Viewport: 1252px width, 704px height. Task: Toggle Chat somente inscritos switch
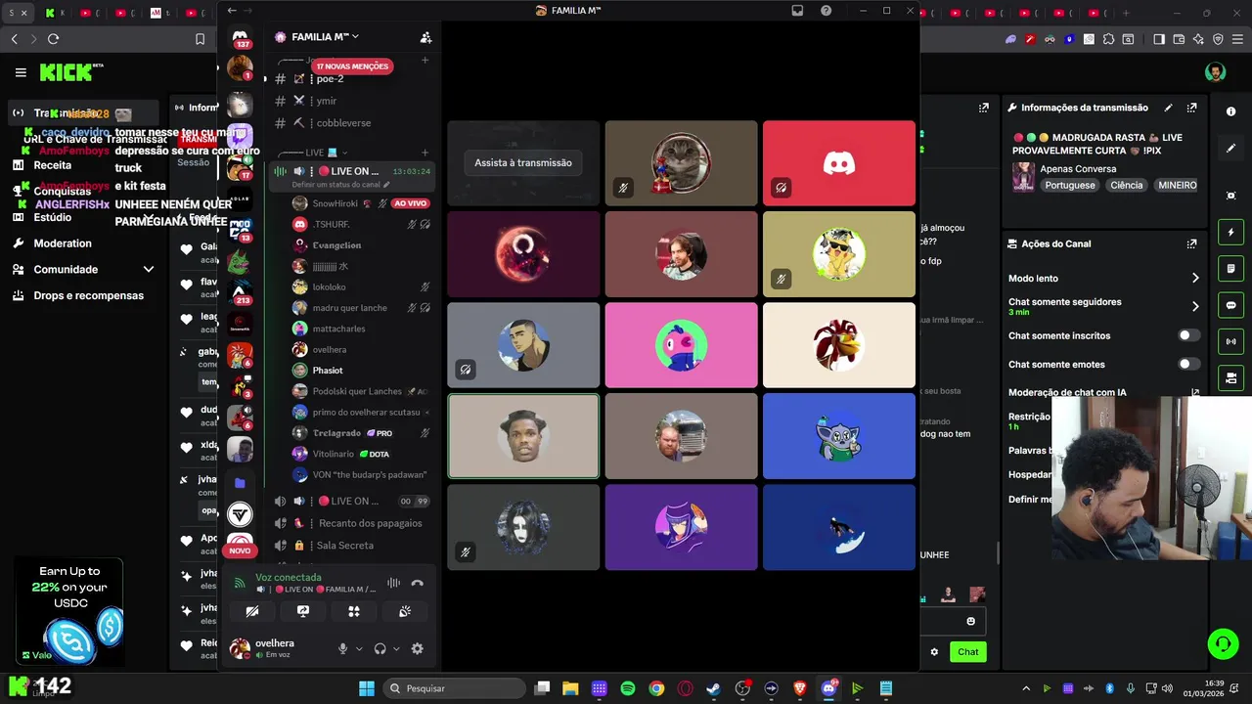click(x=1188, y=335)
